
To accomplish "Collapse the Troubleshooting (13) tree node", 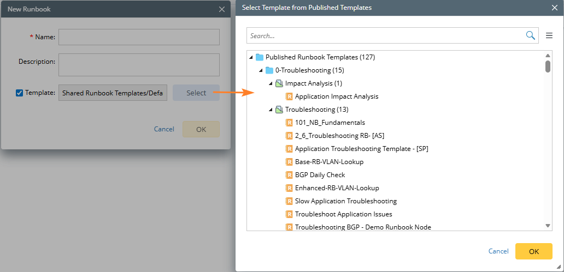I will pos(271,110).
